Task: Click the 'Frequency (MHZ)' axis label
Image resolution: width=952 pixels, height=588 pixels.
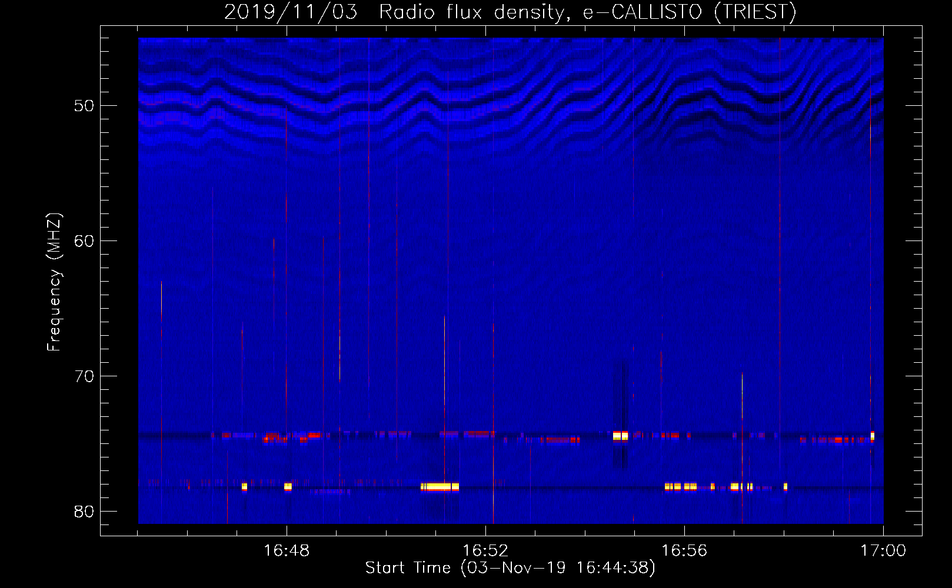Action: coord(54,282)
